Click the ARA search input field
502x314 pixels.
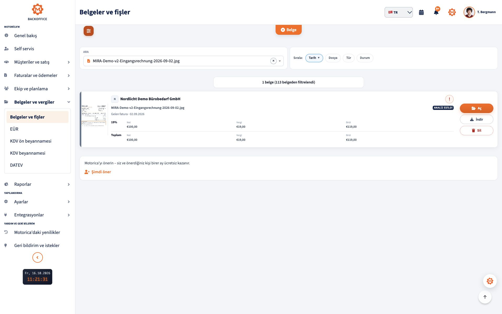click(183, 61)
